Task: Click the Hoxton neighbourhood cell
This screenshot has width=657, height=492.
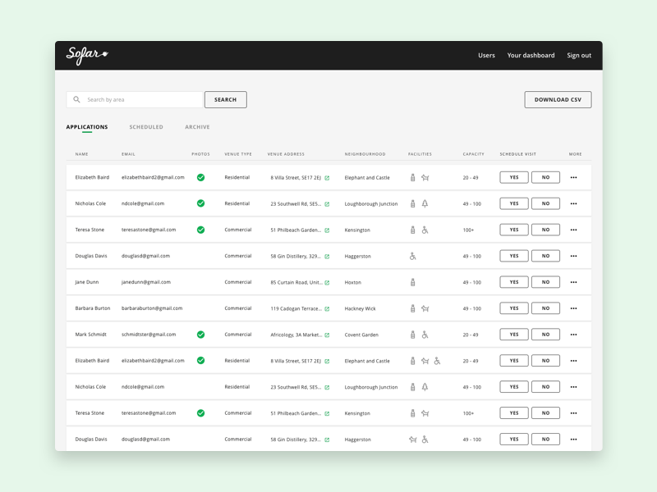Action: click(x=353, y=282)
